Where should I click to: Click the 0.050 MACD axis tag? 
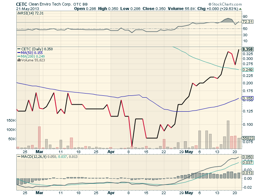[248, 157]
